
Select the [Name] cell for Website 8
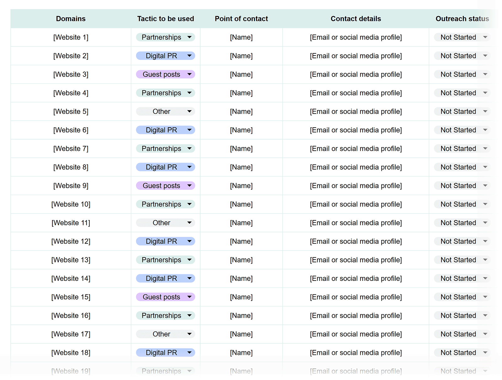coord(241,167)
